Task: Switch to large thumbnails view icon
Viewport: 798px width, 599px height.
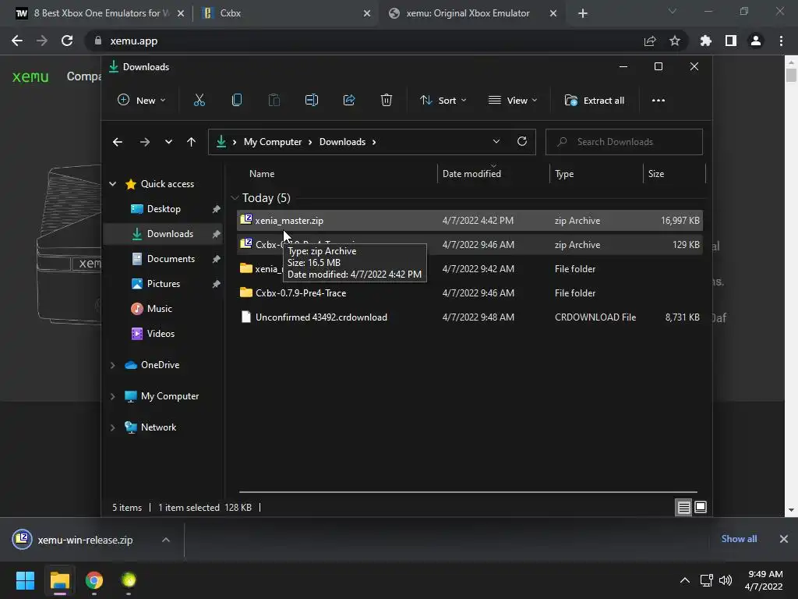Action: tap(701, 507)
